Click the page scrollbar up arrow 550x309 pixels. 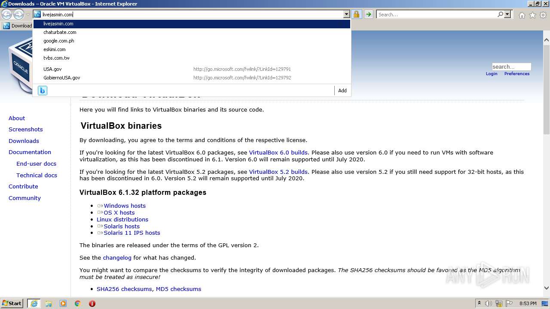(x=547, y=40)
